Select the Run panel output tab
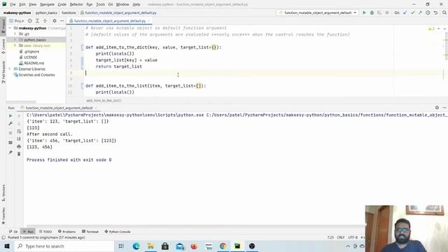 [x=59, y=108]
